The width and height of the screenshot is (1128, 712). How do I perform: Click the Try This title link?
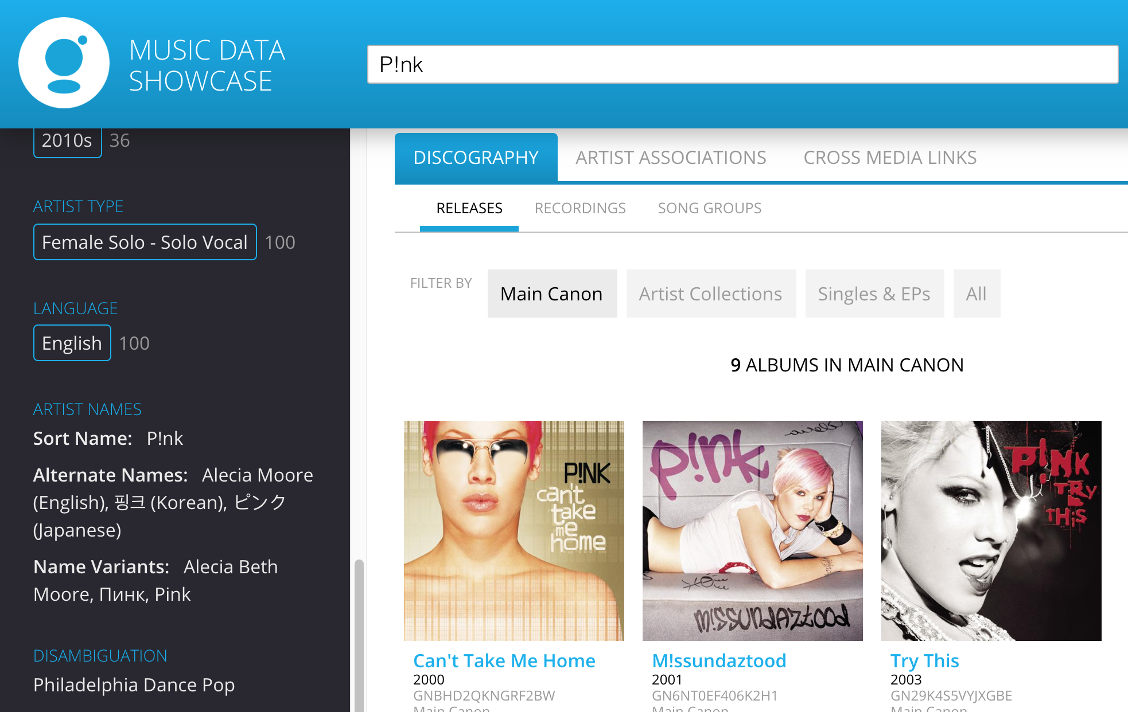pos(924,660)
